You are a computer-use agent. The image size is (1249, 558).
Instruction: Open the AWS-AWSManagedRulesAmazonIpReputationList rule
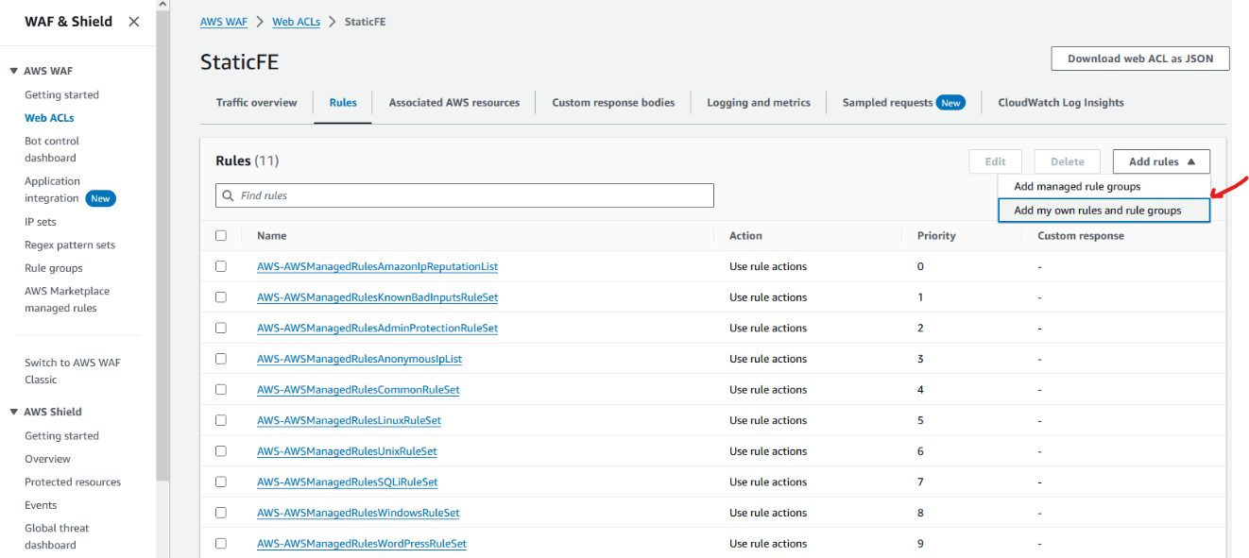click(377, 266)
